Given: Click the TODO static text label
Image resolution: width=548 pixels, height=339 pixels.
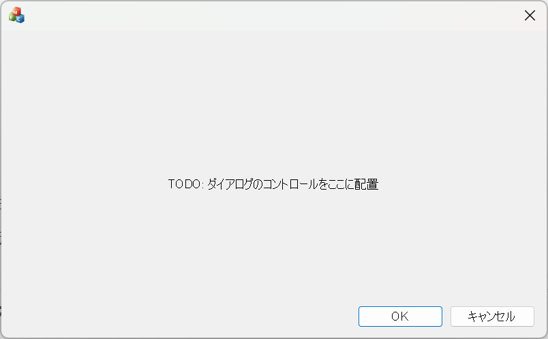Looking at the screenshot, I should pos(273,184).
